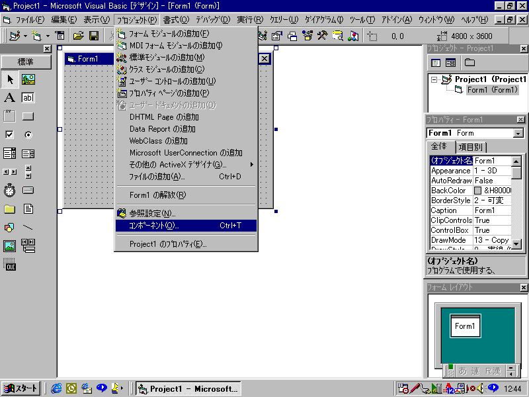Expand the その他の ActiveX デザイナ submenu
Image resolution: width=529 pixels, height=397 pixels.
pos(186,165)
